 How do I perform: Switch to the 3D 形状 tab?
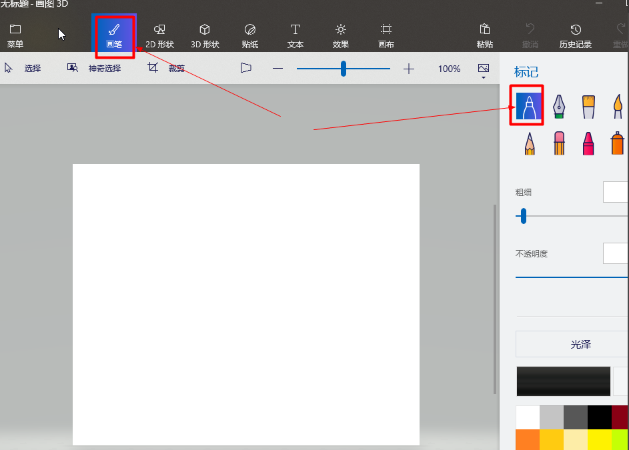[x=205, y=36]
